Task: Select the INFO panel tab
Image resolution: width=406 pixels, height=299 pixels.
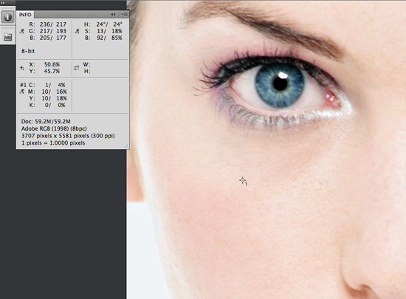Action: pyautogui.click(x=25, y=15)
